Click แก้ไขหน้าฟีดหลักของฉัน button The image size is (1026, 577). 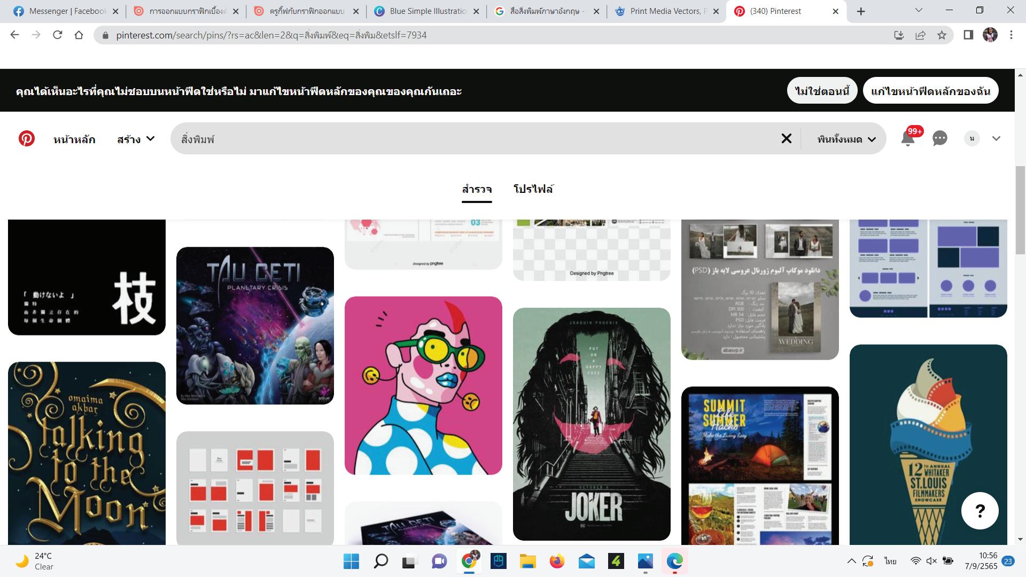pyautogui.click(x=930, y=91)
